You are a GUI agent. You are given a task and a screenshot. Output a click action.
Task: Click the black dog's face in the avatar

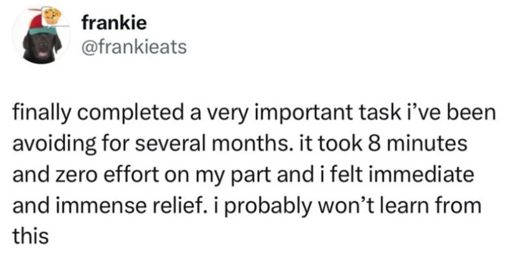click(x=42, y=48)
